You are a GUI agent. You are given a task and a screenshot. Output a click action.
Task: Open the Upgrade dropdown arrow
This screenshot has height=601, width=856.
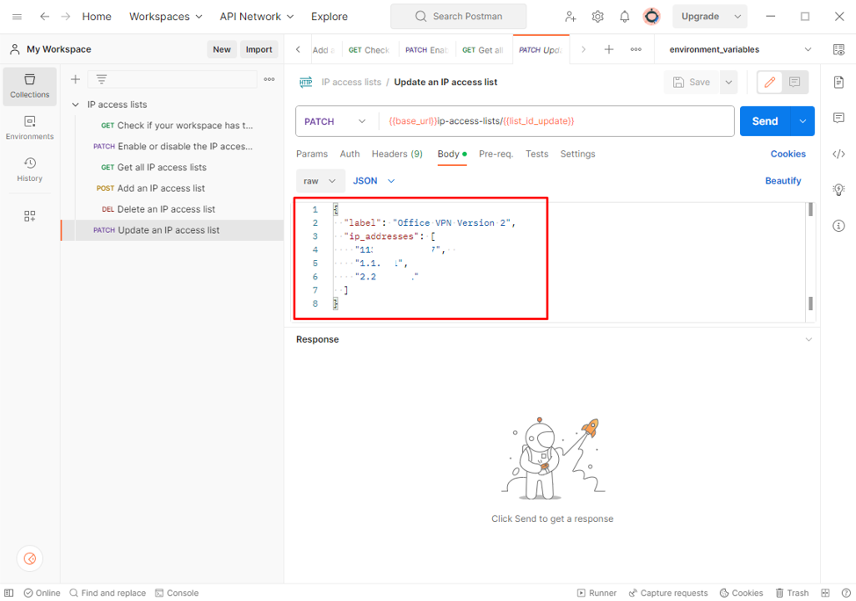737,17
